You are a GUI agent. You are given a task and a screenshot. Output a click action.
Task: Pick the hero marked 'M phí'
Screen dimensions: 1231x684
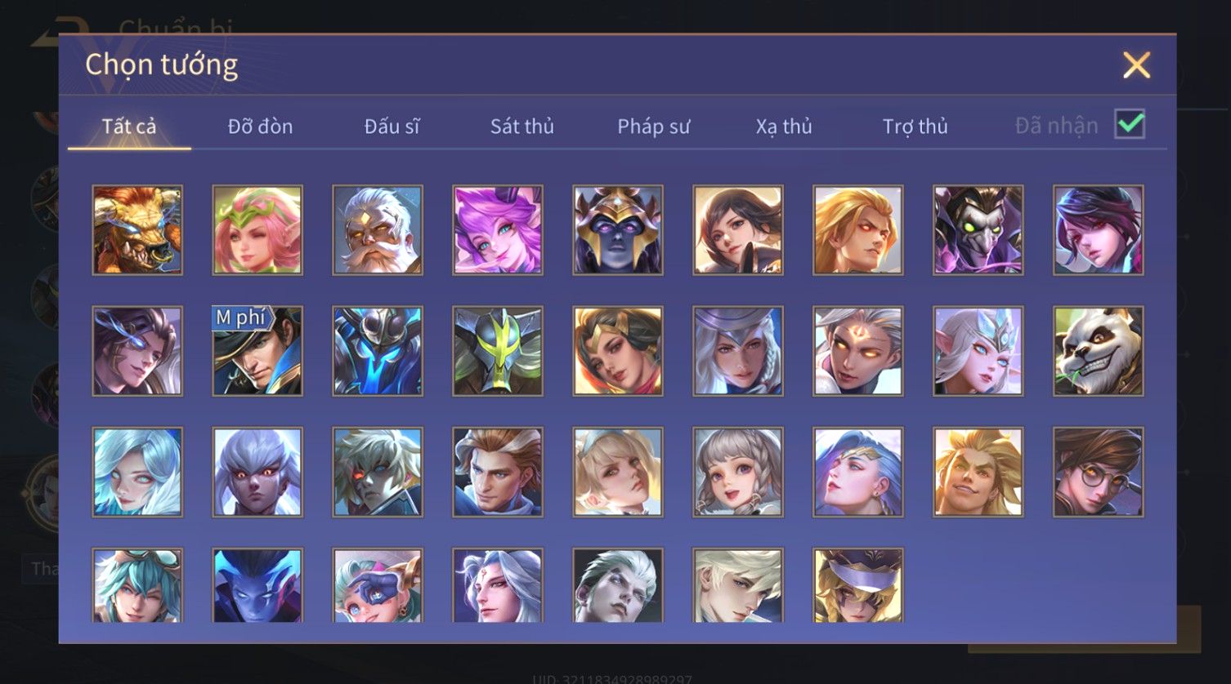[257, 351]
